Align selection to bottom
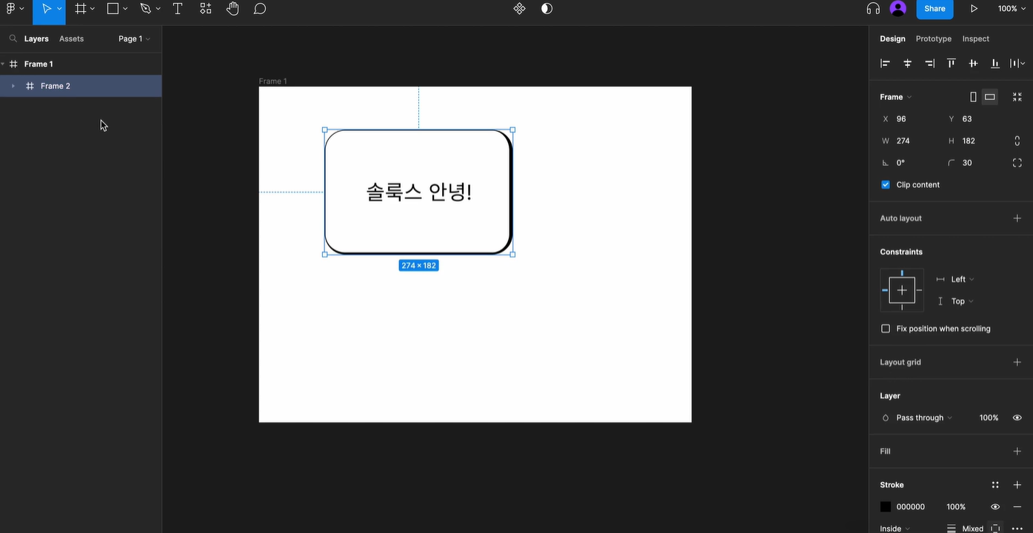Image resolution: width=1033 pixels, height=533 pixels. 995,64
